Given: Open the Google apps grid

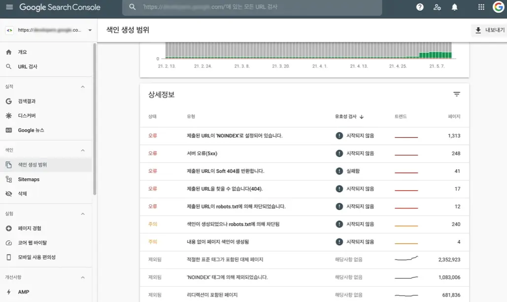Looking at the screenshot, I should click(x=481, y=7).
